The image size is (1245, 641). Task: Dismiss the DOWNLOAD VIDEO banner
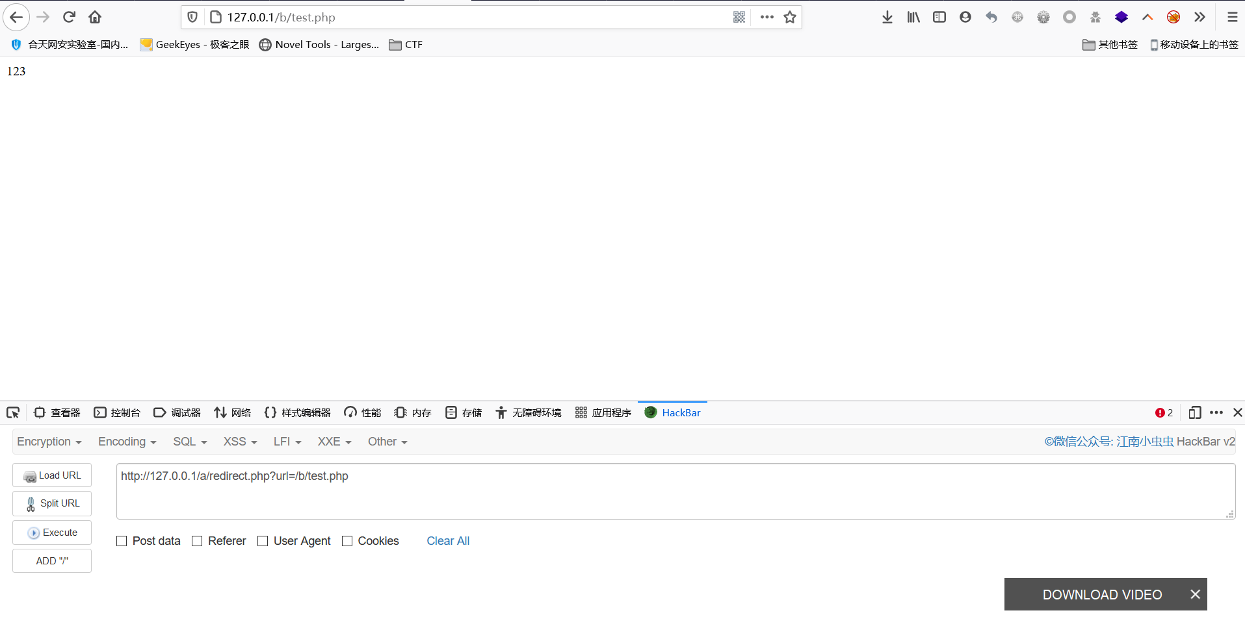pyautogui.click(x=1195, y=594)
